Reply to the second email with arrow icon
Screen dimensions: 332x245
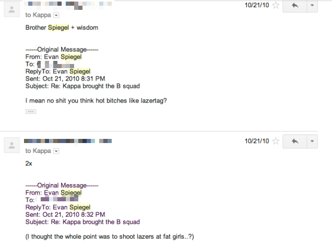295,141
